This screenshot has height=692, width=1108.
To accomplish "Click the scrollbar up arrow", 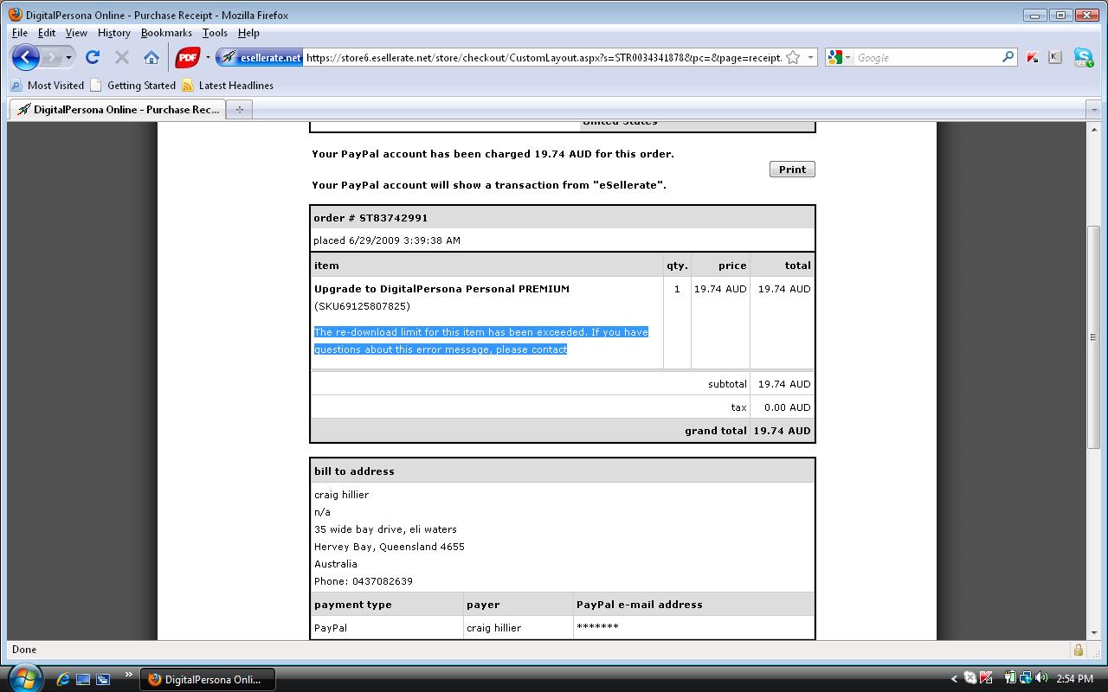I will pyautogui.click(x=1093, y=129).
